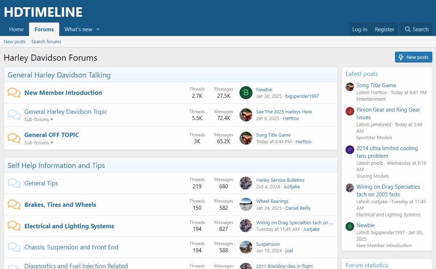Click the 72.4K messages count

coord(223,118)
